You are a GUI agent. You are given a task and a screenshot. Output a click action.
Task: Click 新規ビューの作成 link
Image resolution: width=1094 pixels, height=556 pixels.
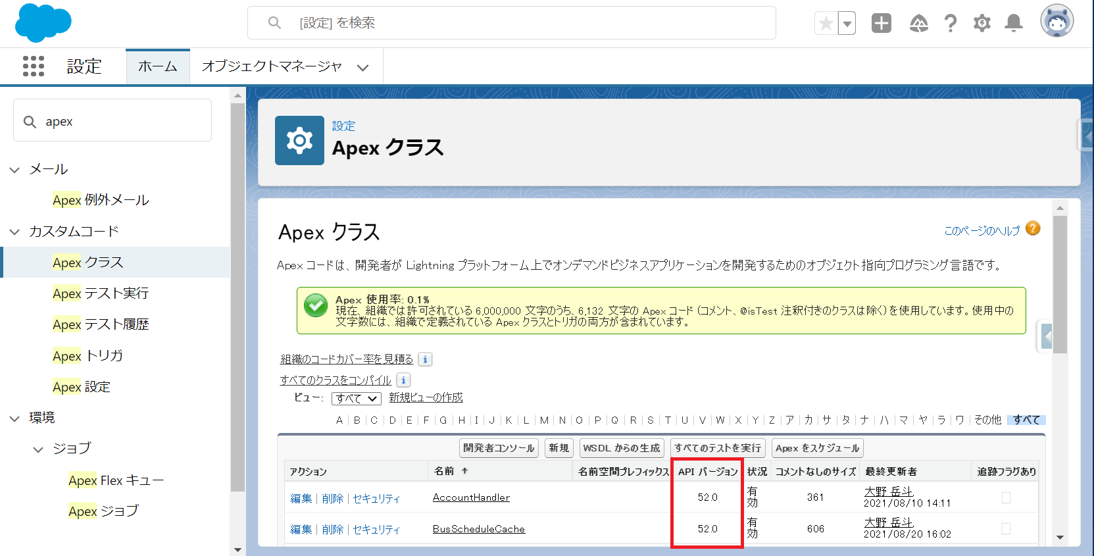(x=426, y=398)
